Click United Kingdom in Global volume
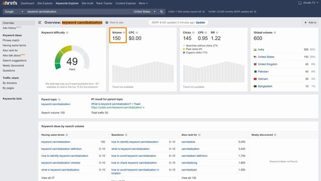Image resolution: width=321 pixels, height=181 pixels. tap(267, 64)
